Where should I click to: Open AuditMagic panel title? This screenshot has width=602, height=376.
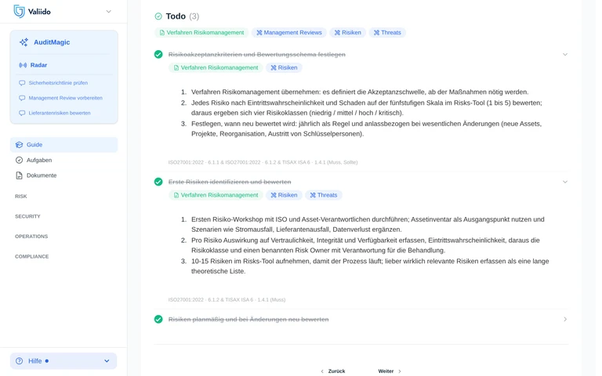click(x=52, y=42)
